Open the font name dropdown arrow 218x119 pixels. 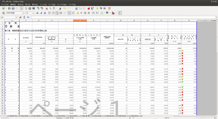coord(23,13)
